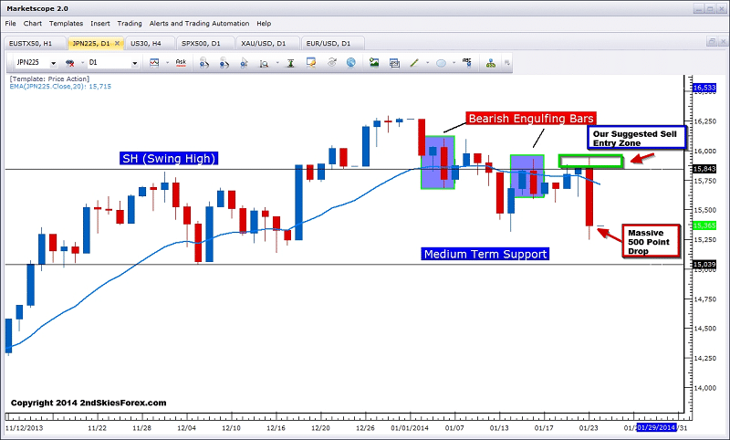This screenshot has height=440, width=730.
Task: Close the JPN225, D1 tab
Action: (x=118, y=43)
